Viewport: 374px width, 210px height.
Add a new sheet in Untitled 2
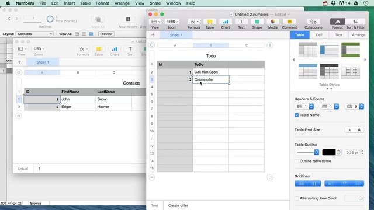153,35
